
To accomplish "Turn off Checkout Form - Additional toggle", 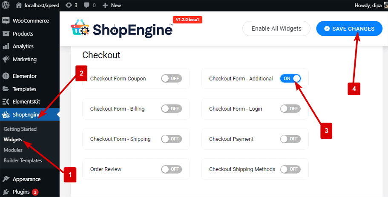I will tap(290, 79).
